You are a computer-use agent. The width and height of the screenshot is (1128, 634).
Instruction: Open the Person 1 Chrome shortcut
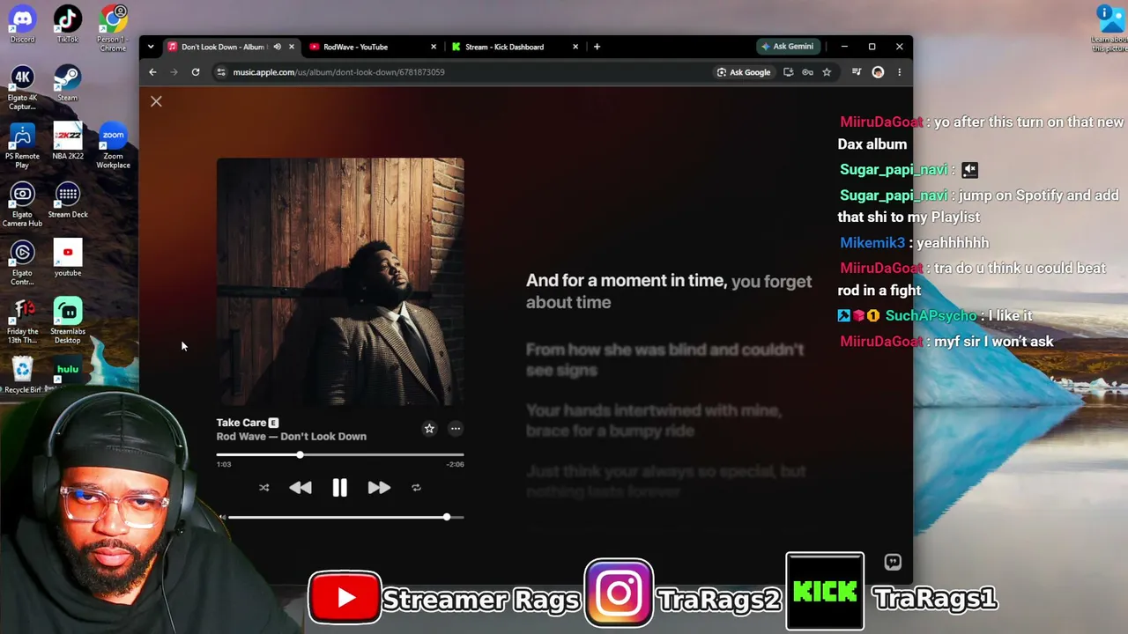click(x=113, y=28)
